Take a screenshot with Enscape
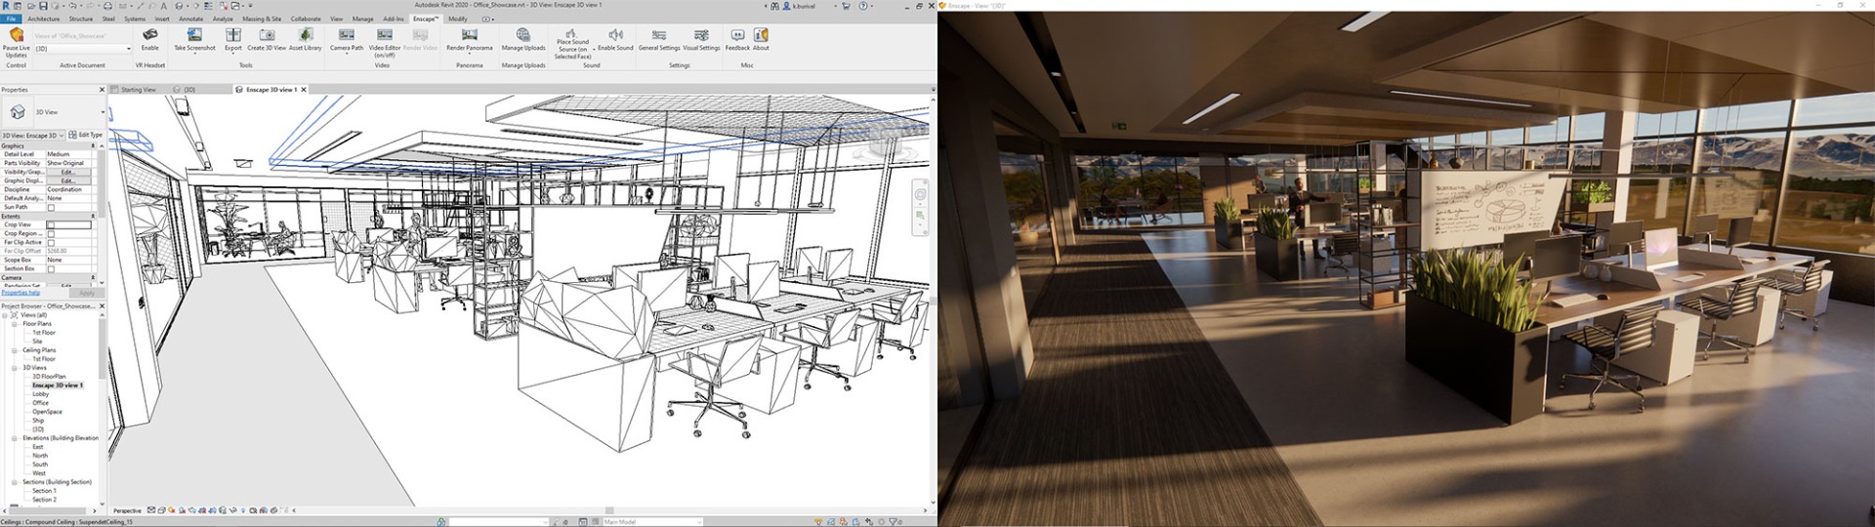This screenshot has height=527, width=1875. tap(194, 35)
